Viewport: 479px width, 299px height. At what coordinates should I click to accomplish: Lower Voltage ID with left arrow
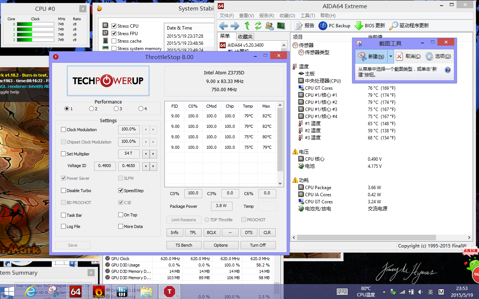click(x=146, y=166)
